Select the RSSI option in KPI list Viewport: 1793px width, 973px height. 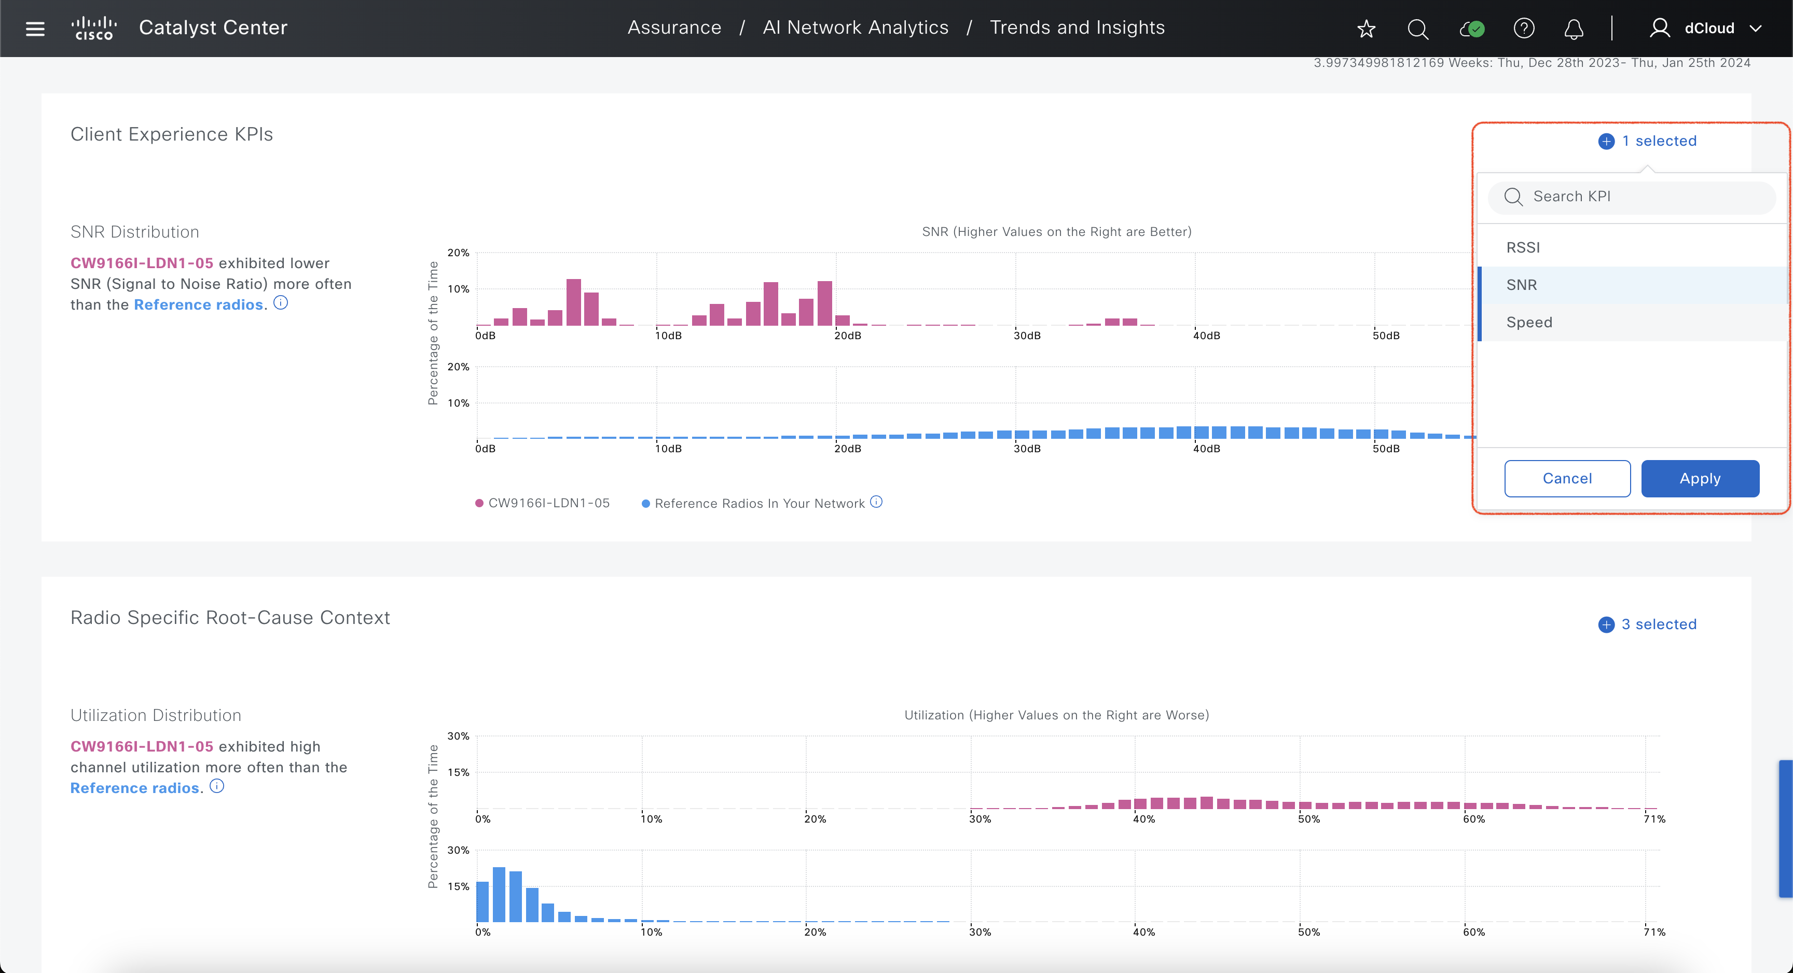click(x=1633, y=248)
